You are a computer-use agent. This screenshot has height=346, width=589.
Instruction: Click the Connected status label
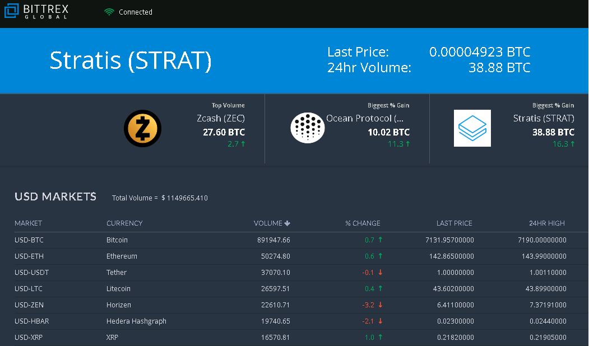coord(136,12)
